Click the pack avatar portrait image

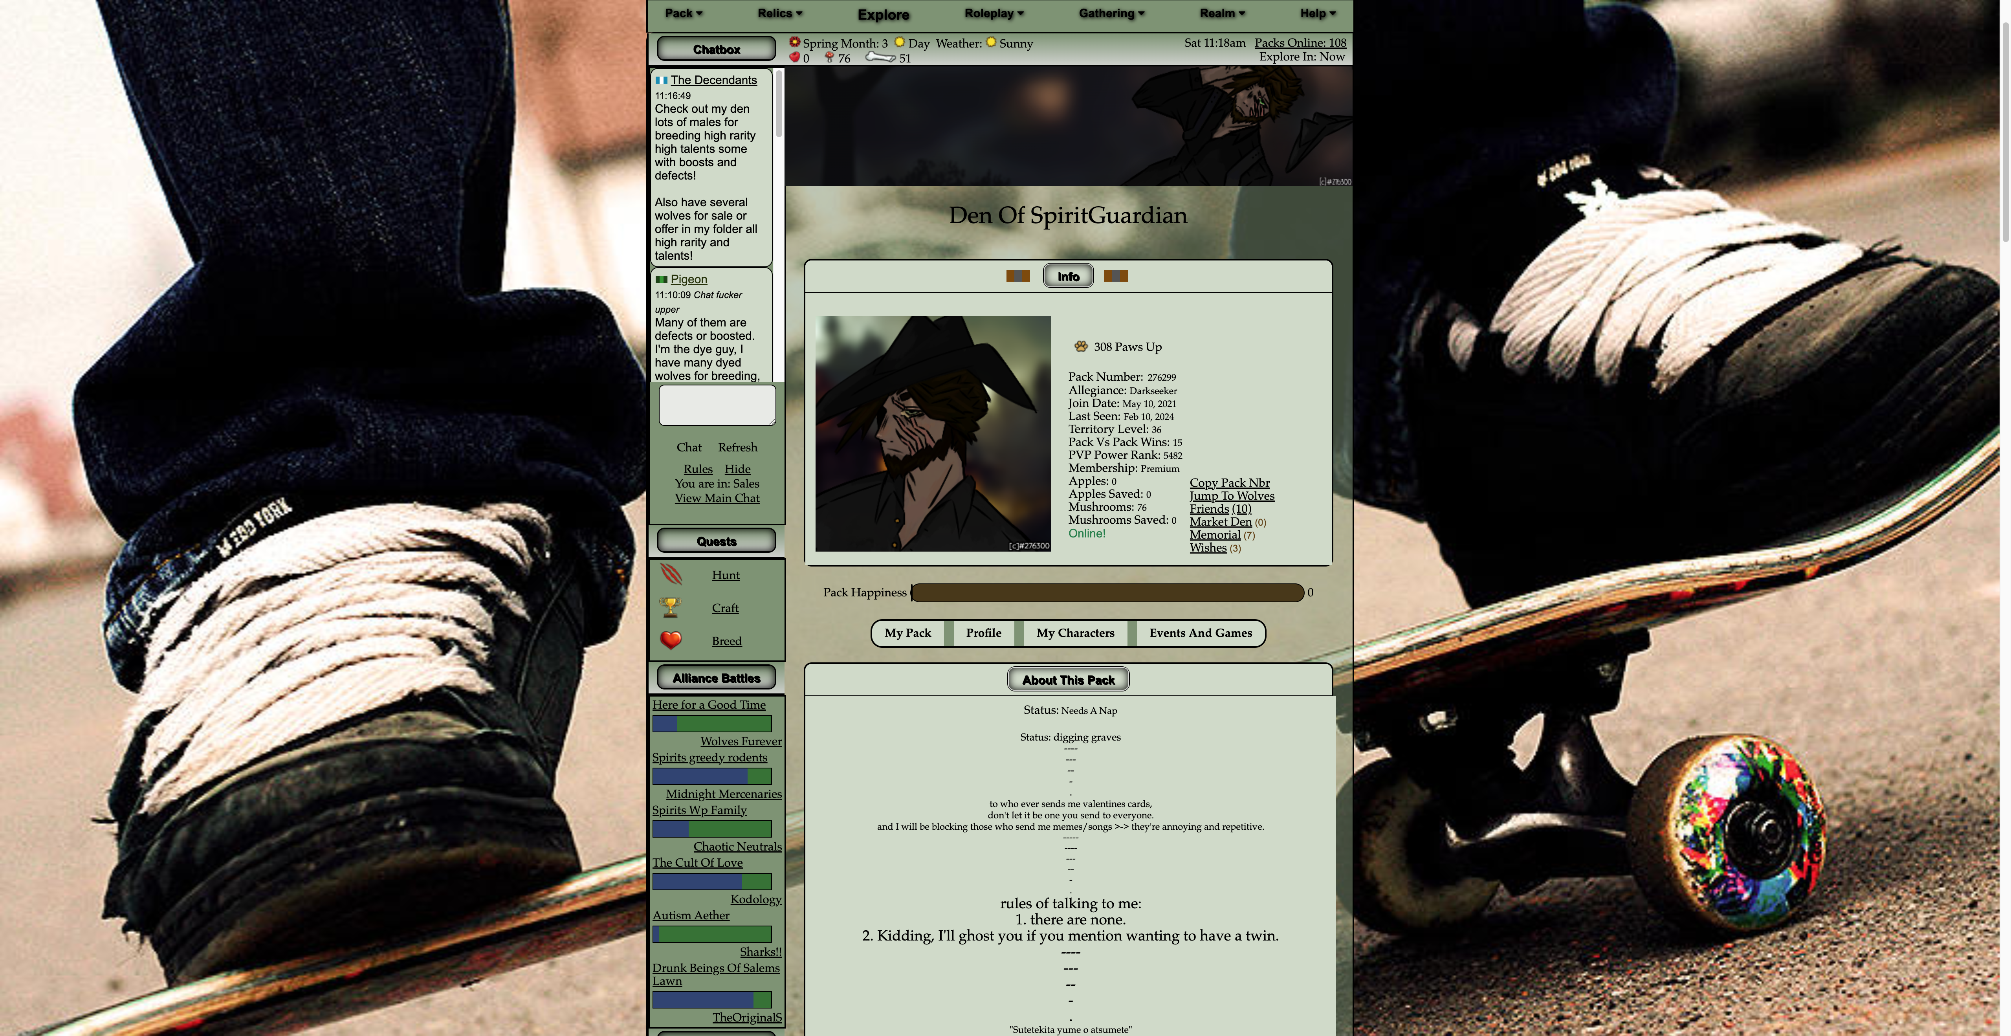point(933,433)
